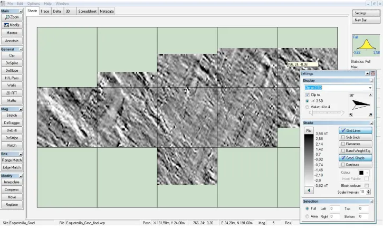Screen dimensions: 383x228
Task: Click the application icon in the title bar
Action: pos(3,3)
